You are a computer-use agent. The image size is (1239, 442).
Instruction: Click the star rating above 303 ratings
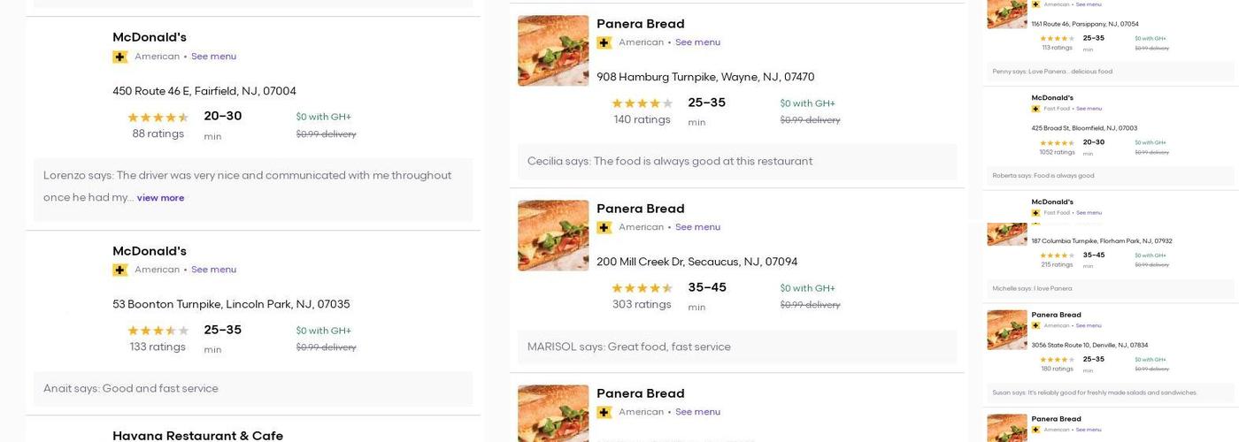pyautogui.click(x=642, y=288)
